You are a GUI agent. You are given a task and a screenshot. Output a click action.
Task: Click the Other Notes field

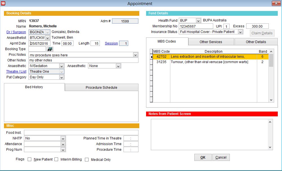click(x=83, y=60)
